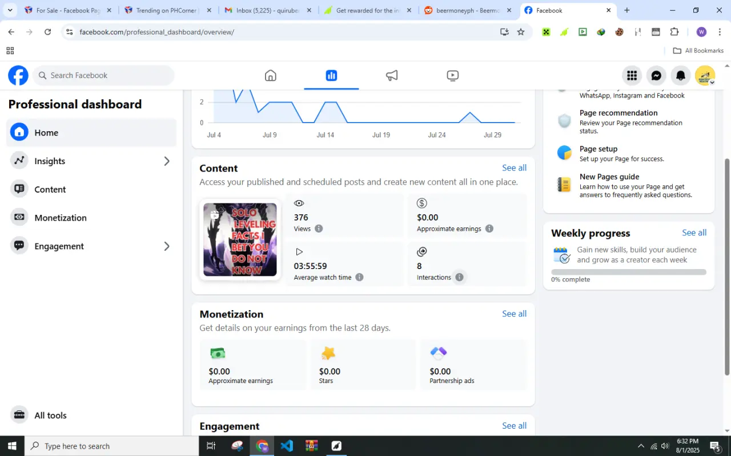Show info tooltip for Average watch time
The height and width of the screenshot is (456, 731).
pyautogui.click(x=359, y=277)
